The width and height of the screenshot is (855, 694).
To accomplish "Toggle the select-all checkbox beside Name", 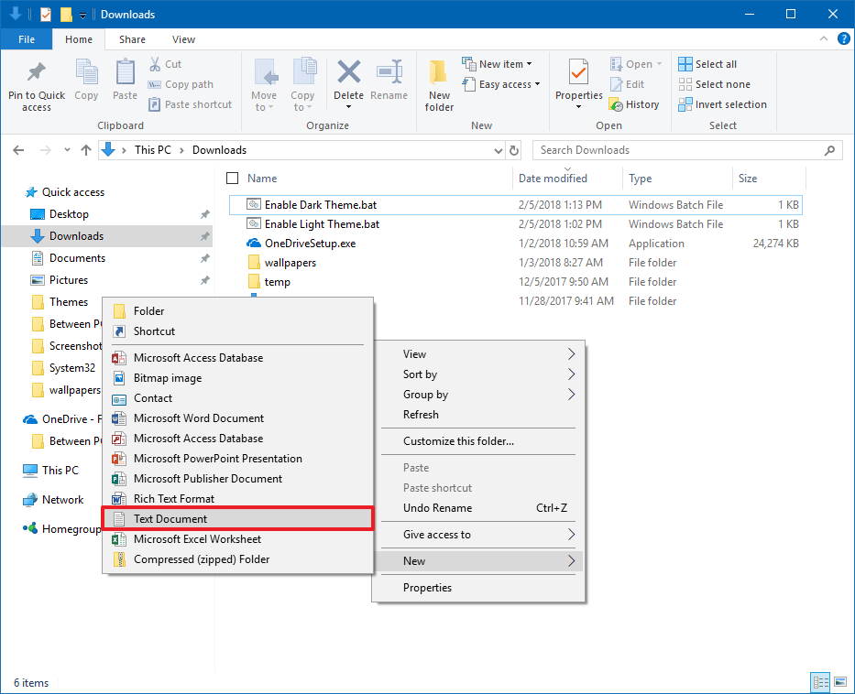I will click(x=232, y=179).
